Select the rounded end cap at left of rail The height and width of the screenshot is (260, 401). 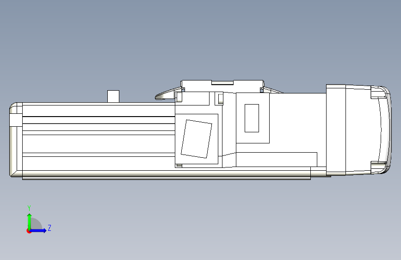coord(16,140)
